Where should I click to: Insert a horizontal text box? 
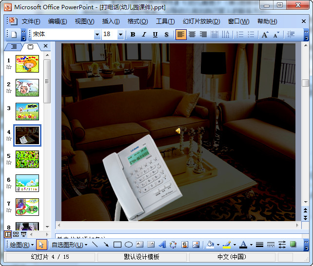(140, 245)
